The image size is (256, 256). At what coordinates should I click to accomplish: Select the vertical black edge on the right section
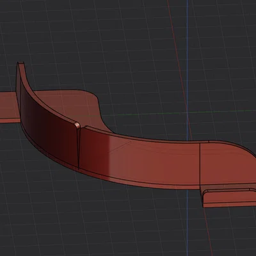[x=200, y=164]
